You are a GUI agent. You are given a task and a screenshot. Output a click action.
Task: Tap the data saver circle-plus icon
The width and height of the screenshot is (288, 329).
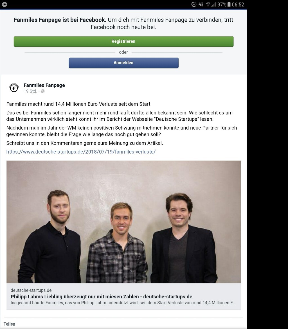194,4
